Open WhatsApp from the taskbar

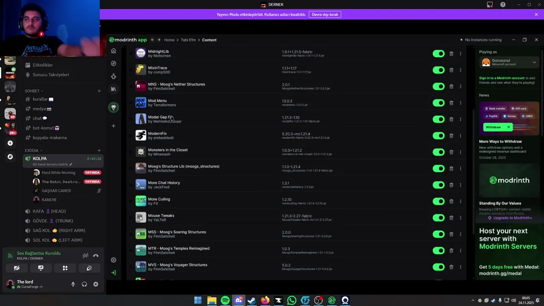pyautogui.click(x=292, y=300)
